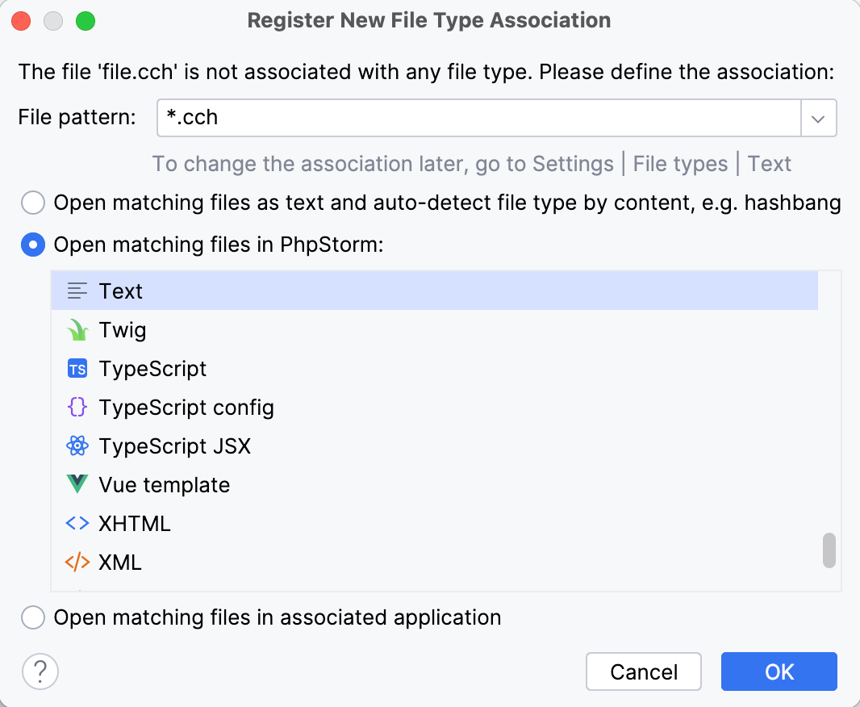
Task: Click the TypeScript TS icon
Action: 77,368
